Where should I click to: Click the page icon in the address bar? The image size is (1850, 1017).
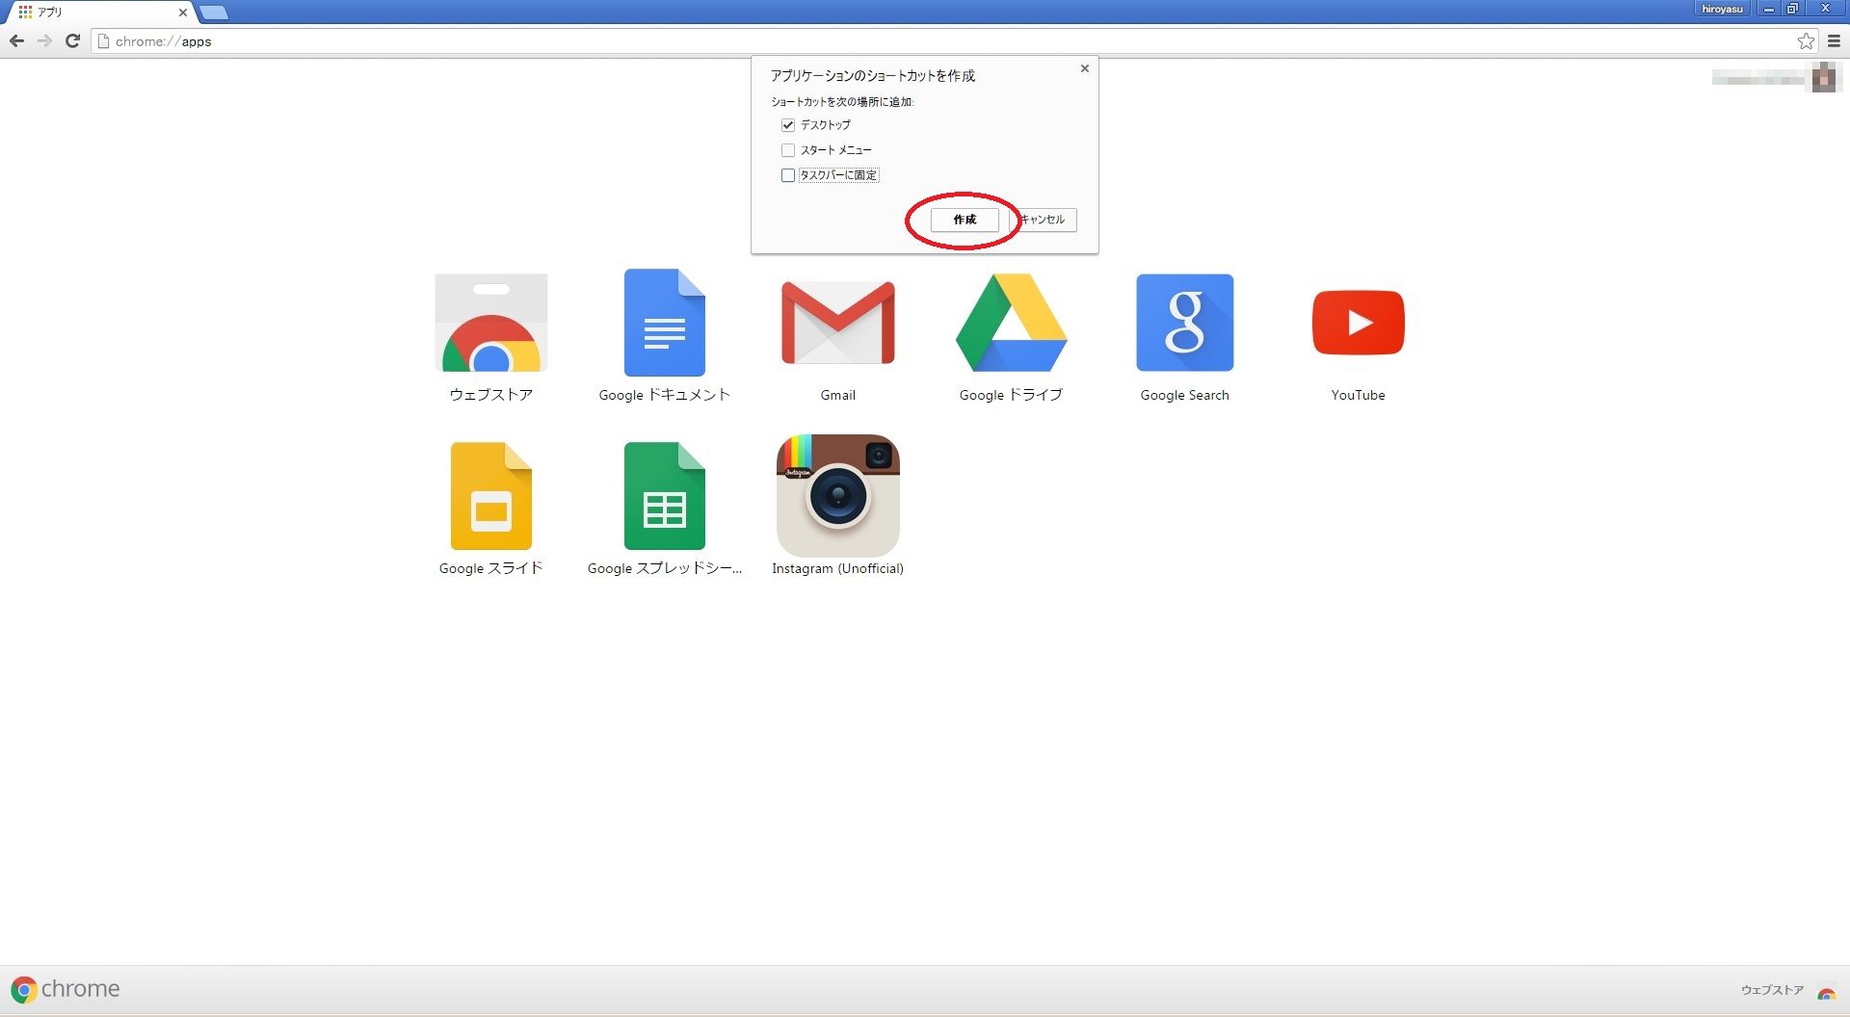(104, 41)
